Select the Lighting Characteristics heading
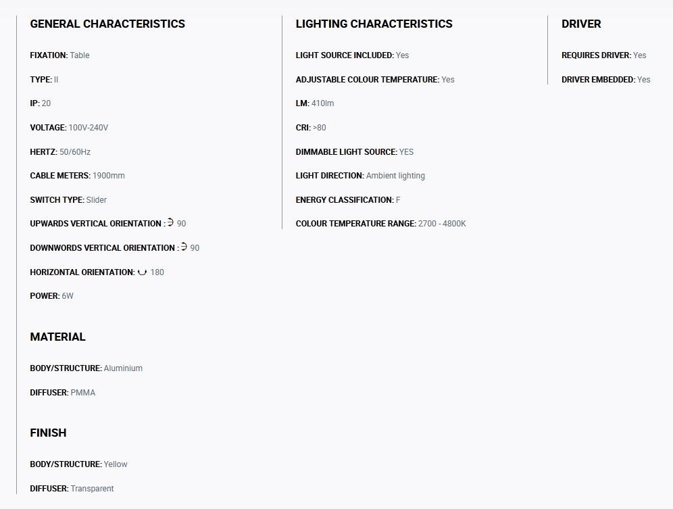This screenshot has height=509, width=673. [x=374, y=24]
